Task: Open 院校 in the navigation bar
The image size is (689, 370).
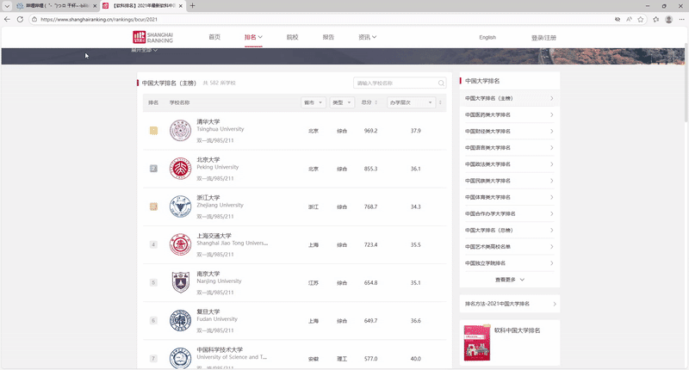Action: 292,37
